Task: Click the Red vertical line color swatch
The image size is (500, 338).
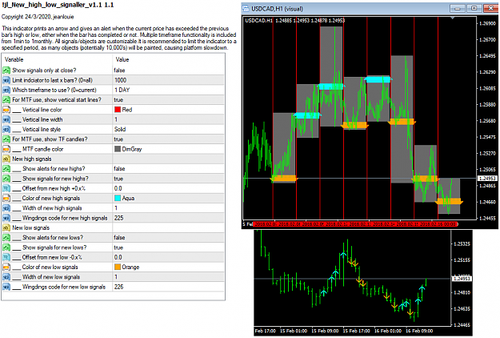Action: click(x=118, y=110)
